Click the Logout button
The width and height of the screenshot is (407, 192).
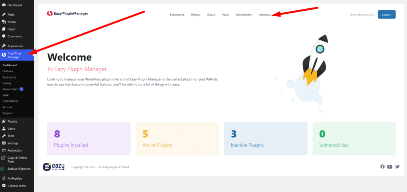[386, 15]
